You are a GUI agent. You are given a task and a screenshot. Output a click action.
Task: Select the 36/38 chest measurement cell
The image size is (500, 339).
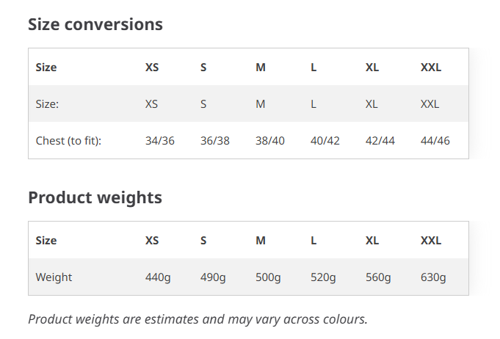(x=215, y=141)
